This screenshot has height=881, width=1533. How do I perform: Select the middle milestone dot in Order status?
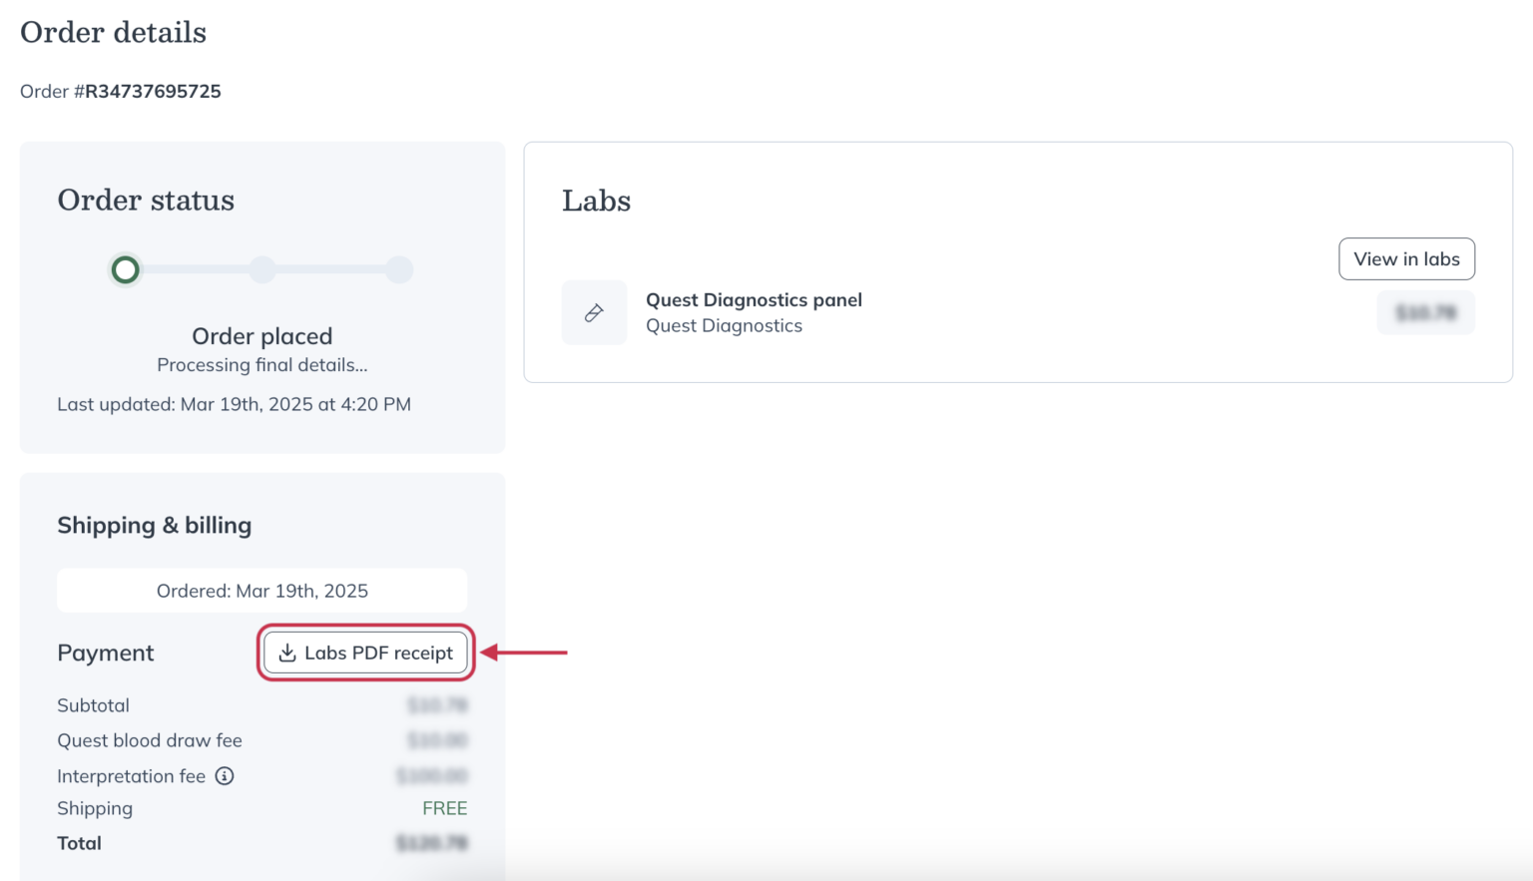261,269
